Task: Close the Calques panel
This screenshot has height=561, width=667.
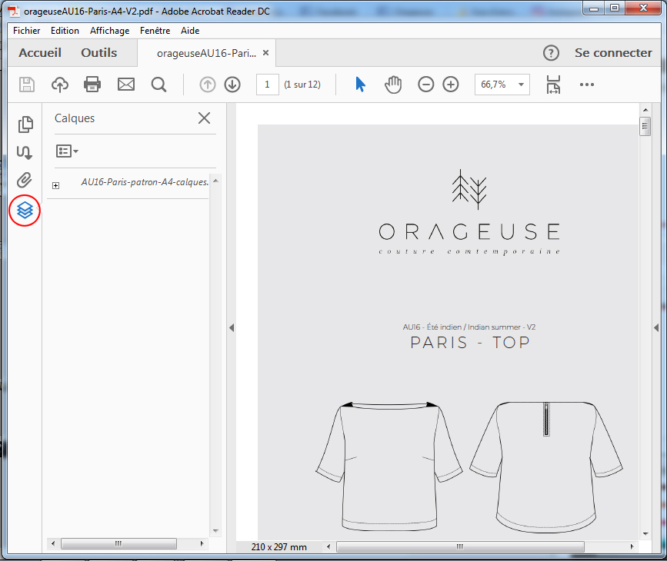Action: (204, 118)
